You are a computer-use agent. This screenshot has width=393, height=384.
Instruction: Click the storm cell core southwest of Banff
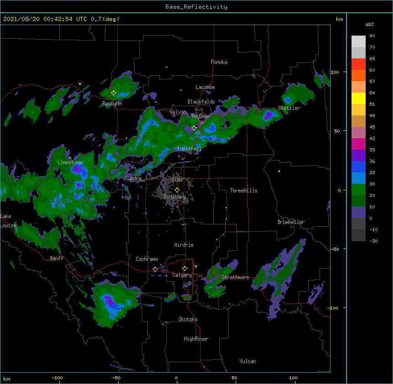pos(109,300)
